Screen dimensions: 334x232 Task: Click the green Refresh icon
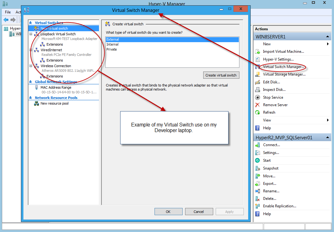[x=258, y=112]
